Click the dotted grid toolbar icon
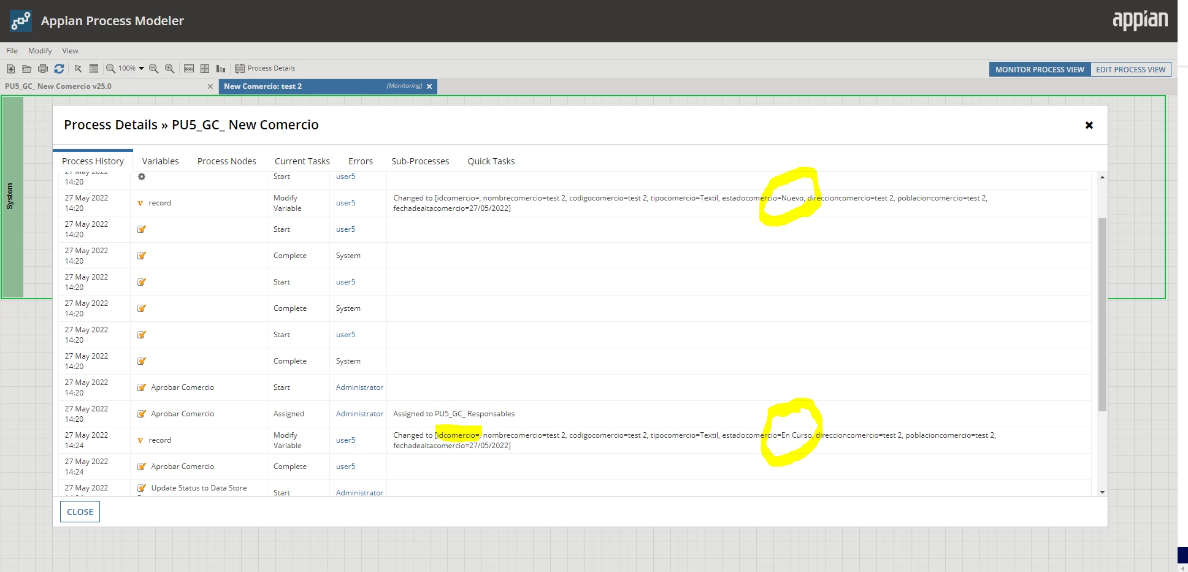1188x572 pixels. point(189,69)
